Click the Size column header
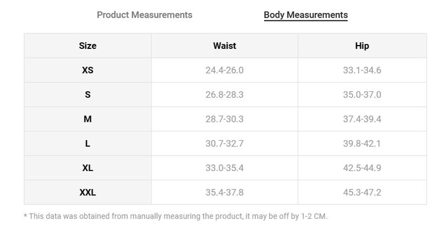The image size is (439, 227). coord(87,46)
